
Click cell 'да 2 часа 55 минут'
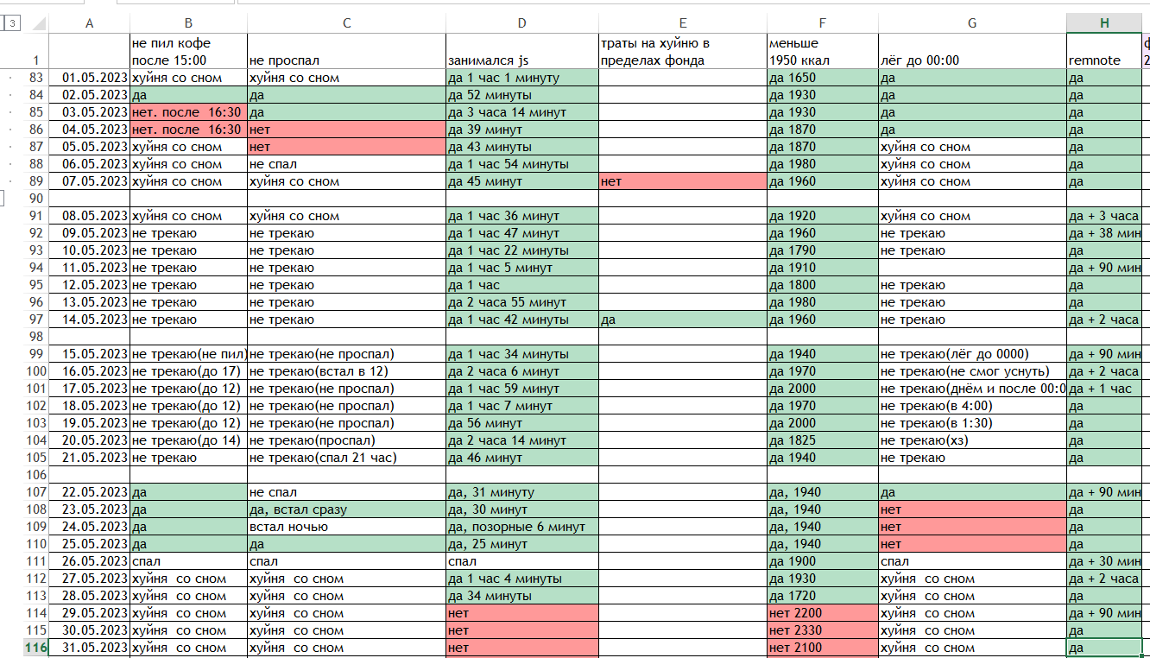click(x=521, y=302)
